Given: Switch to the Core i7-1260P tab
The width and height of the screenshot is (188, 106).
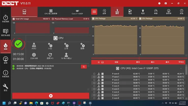Looking at the screenshot, I should coord(77,12).
